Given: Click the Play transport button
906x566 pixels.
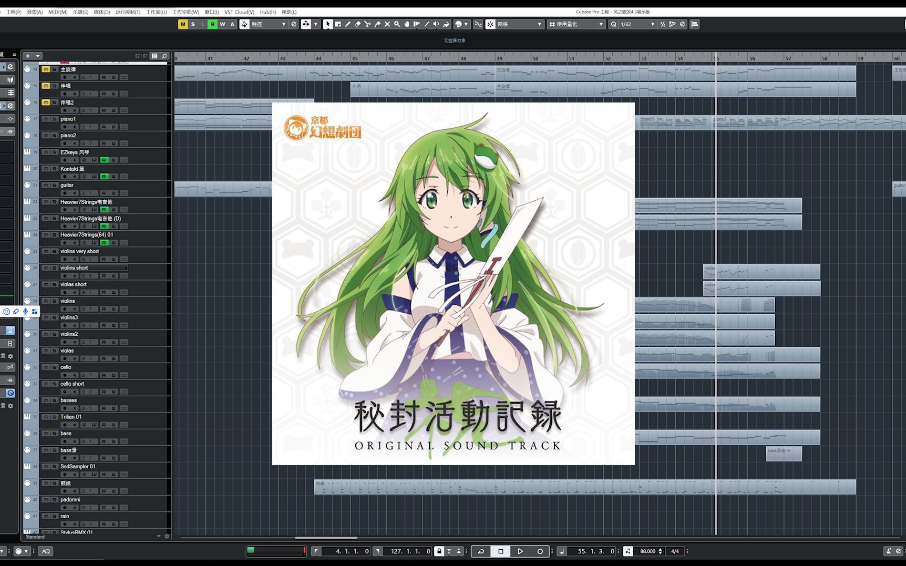Looking at the screenshot, I should point(520,551).
